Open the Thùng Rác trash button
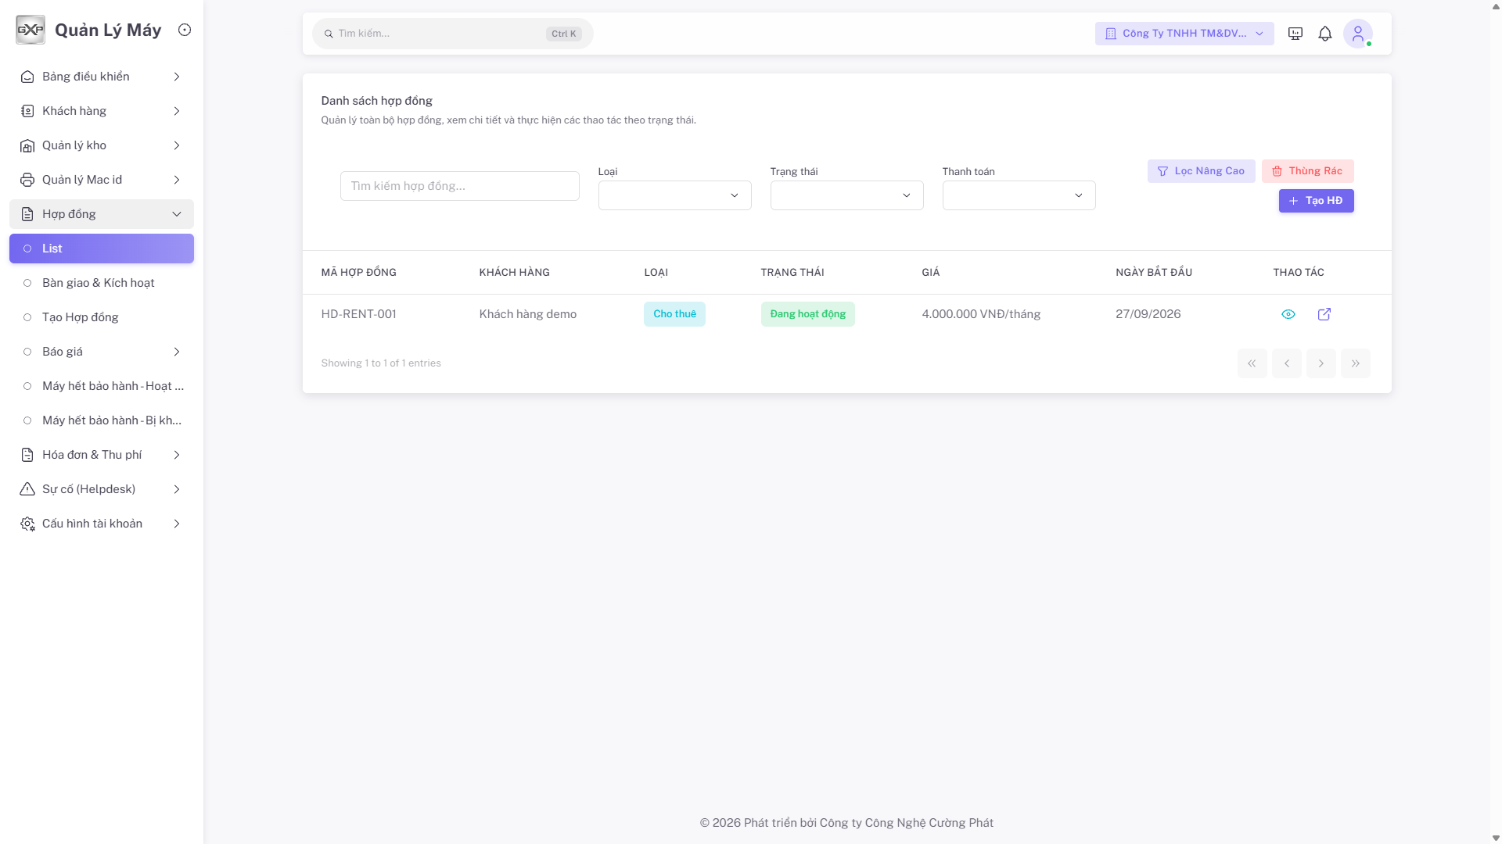 [x=1307, y=171]
